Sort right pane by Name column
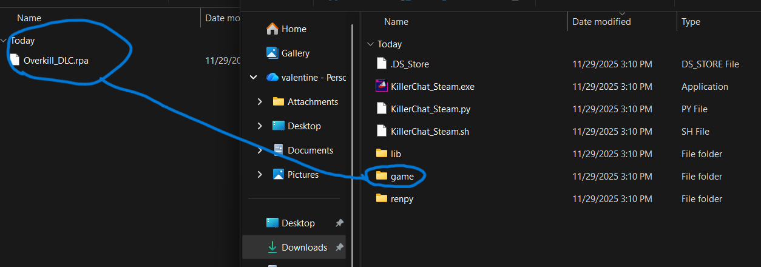Viewport: 761px width, 267px height. pyautogui.click(x=396, y=22)
